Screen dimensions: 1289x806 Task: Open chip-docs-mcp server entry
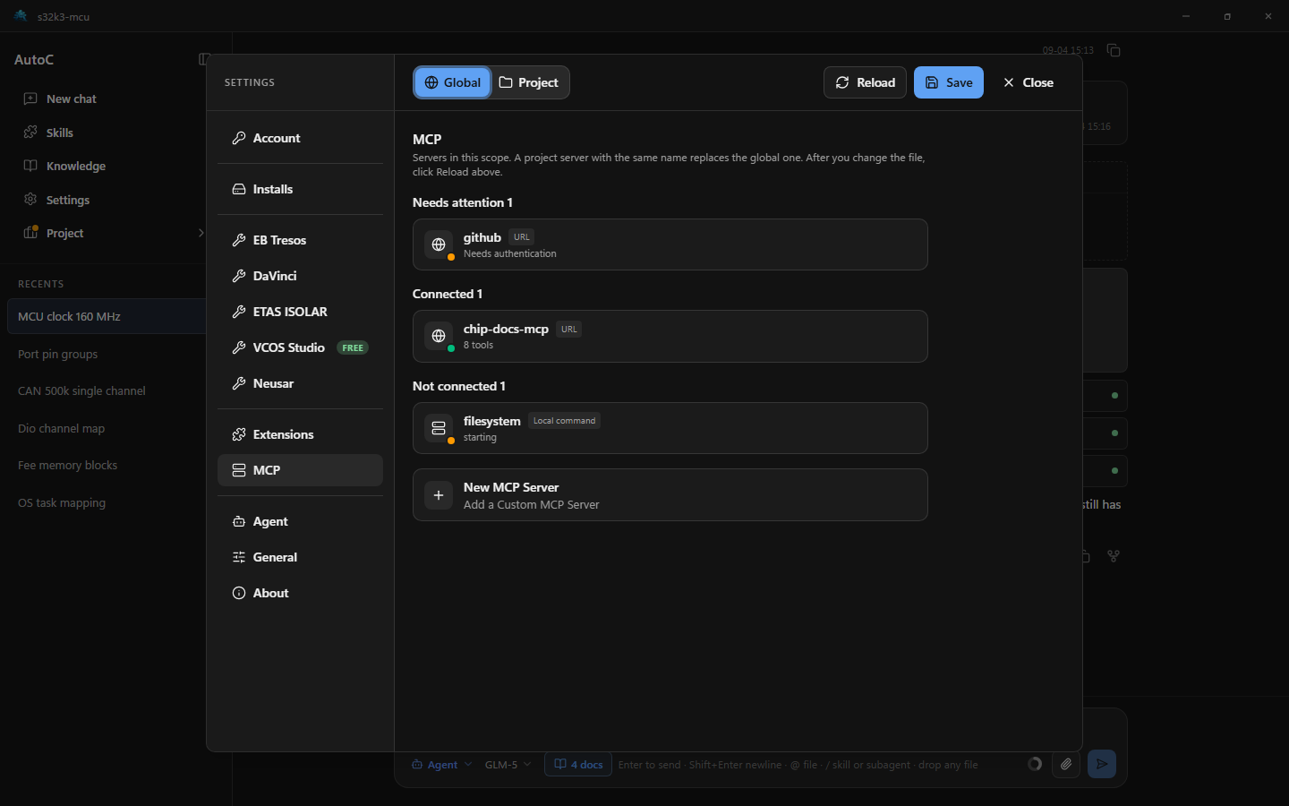(x=670, y=336)
